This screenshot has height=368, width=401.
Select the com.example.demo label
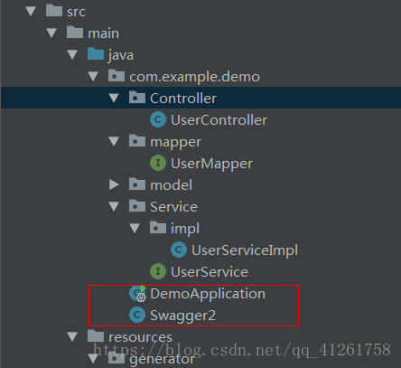click(x=194, y=77)
